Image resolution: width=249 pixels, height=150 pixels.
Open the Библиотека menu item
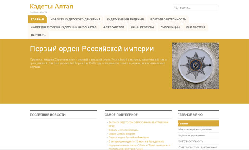[x=195, y=27]
